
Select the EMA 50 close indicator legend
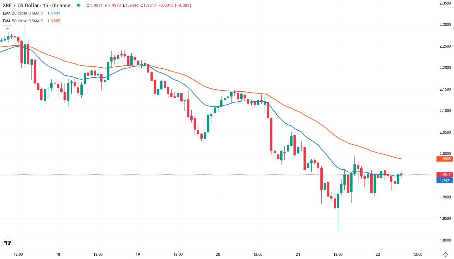click(23, 21)
